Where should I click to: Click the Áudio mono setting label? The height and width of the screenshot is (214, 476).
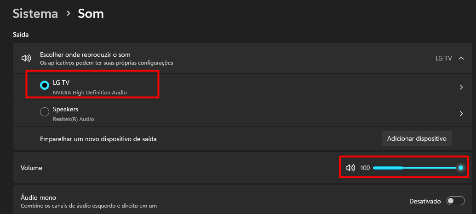click(38, 198)
